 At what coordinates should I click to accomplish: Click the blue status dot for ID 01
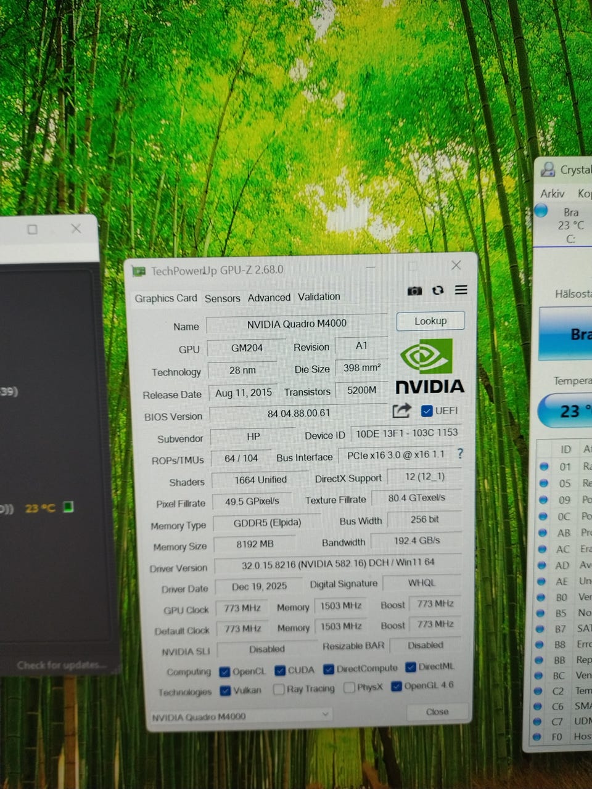click(x=544, y=467)
